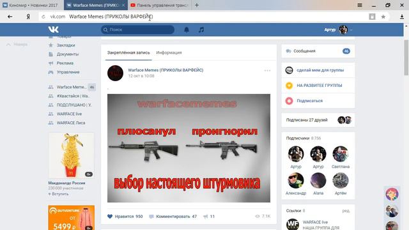Open the notifications bell icon
Viewport: 409px width, 230px height.
click(187, 30)
